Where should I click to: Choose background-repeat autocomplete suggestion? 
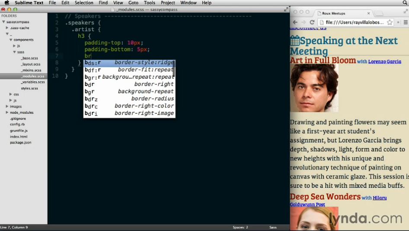tap(129, 92)
